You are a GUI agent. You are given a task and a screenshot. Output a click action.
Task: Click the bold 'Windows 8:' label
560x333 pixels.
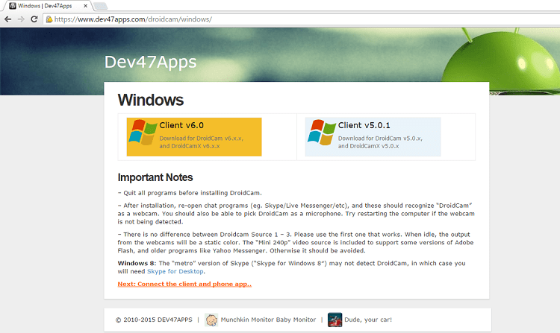pos(137,263)
